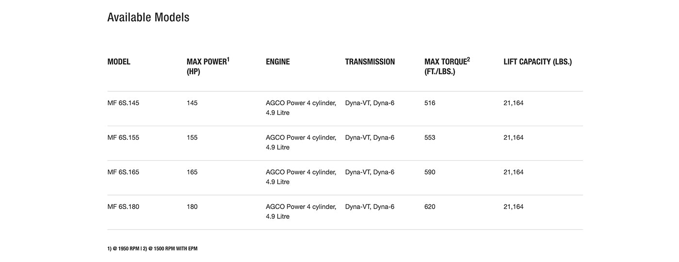Click the transmission cell in the MF 6S.165 row
Viewport: 679px width, 262px height.
[x=370, y=172]
